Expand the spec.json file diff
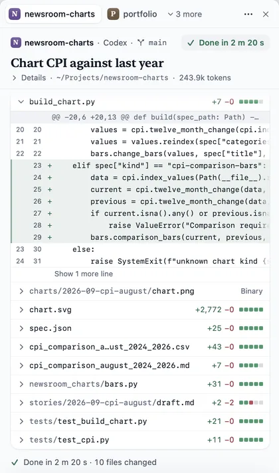The height and width of the screenshot is (473, 279). 140,328
